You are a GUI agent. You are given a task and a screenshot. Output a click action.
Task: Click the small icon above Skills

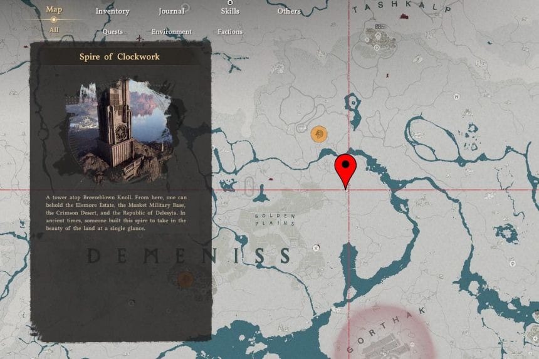click(230, 3)
